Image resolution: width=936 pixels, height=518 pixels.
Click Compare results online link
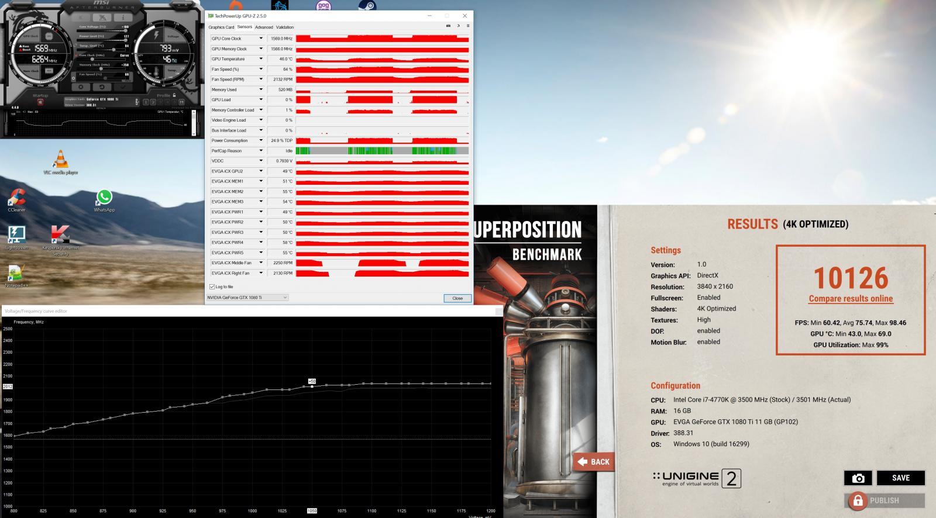coord(851,299)
